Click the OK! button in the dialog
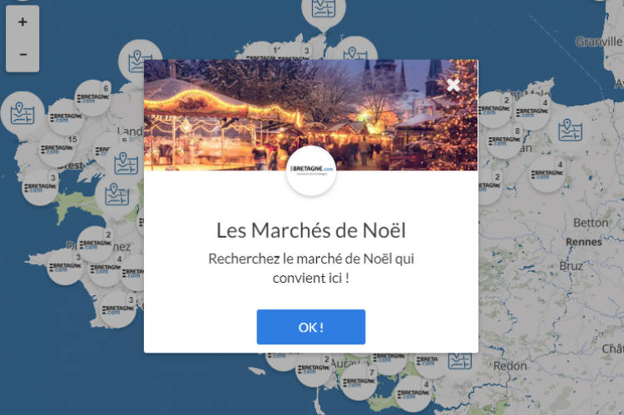The image size is (624, 415). click(x=311, y=327)
